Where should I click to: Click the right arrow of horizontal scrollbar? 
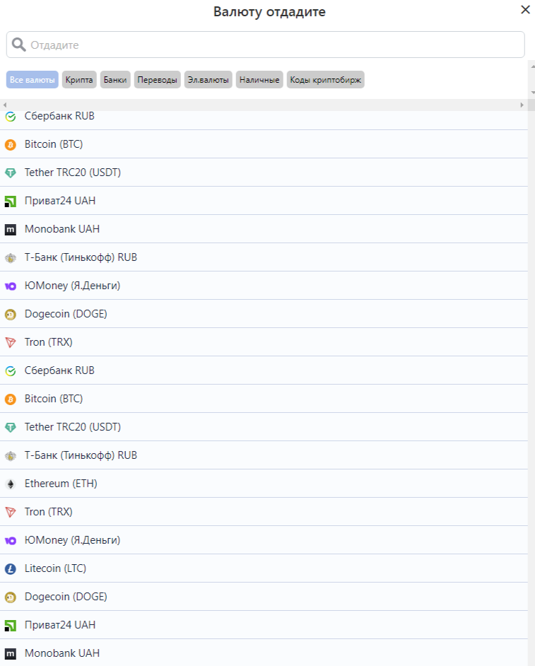click(522, 105)
